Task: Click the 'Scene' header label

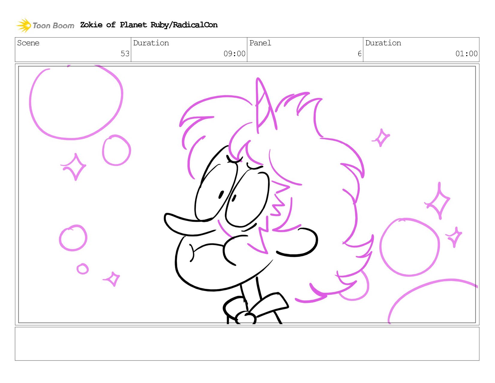Action: click(x=28, y=43)
